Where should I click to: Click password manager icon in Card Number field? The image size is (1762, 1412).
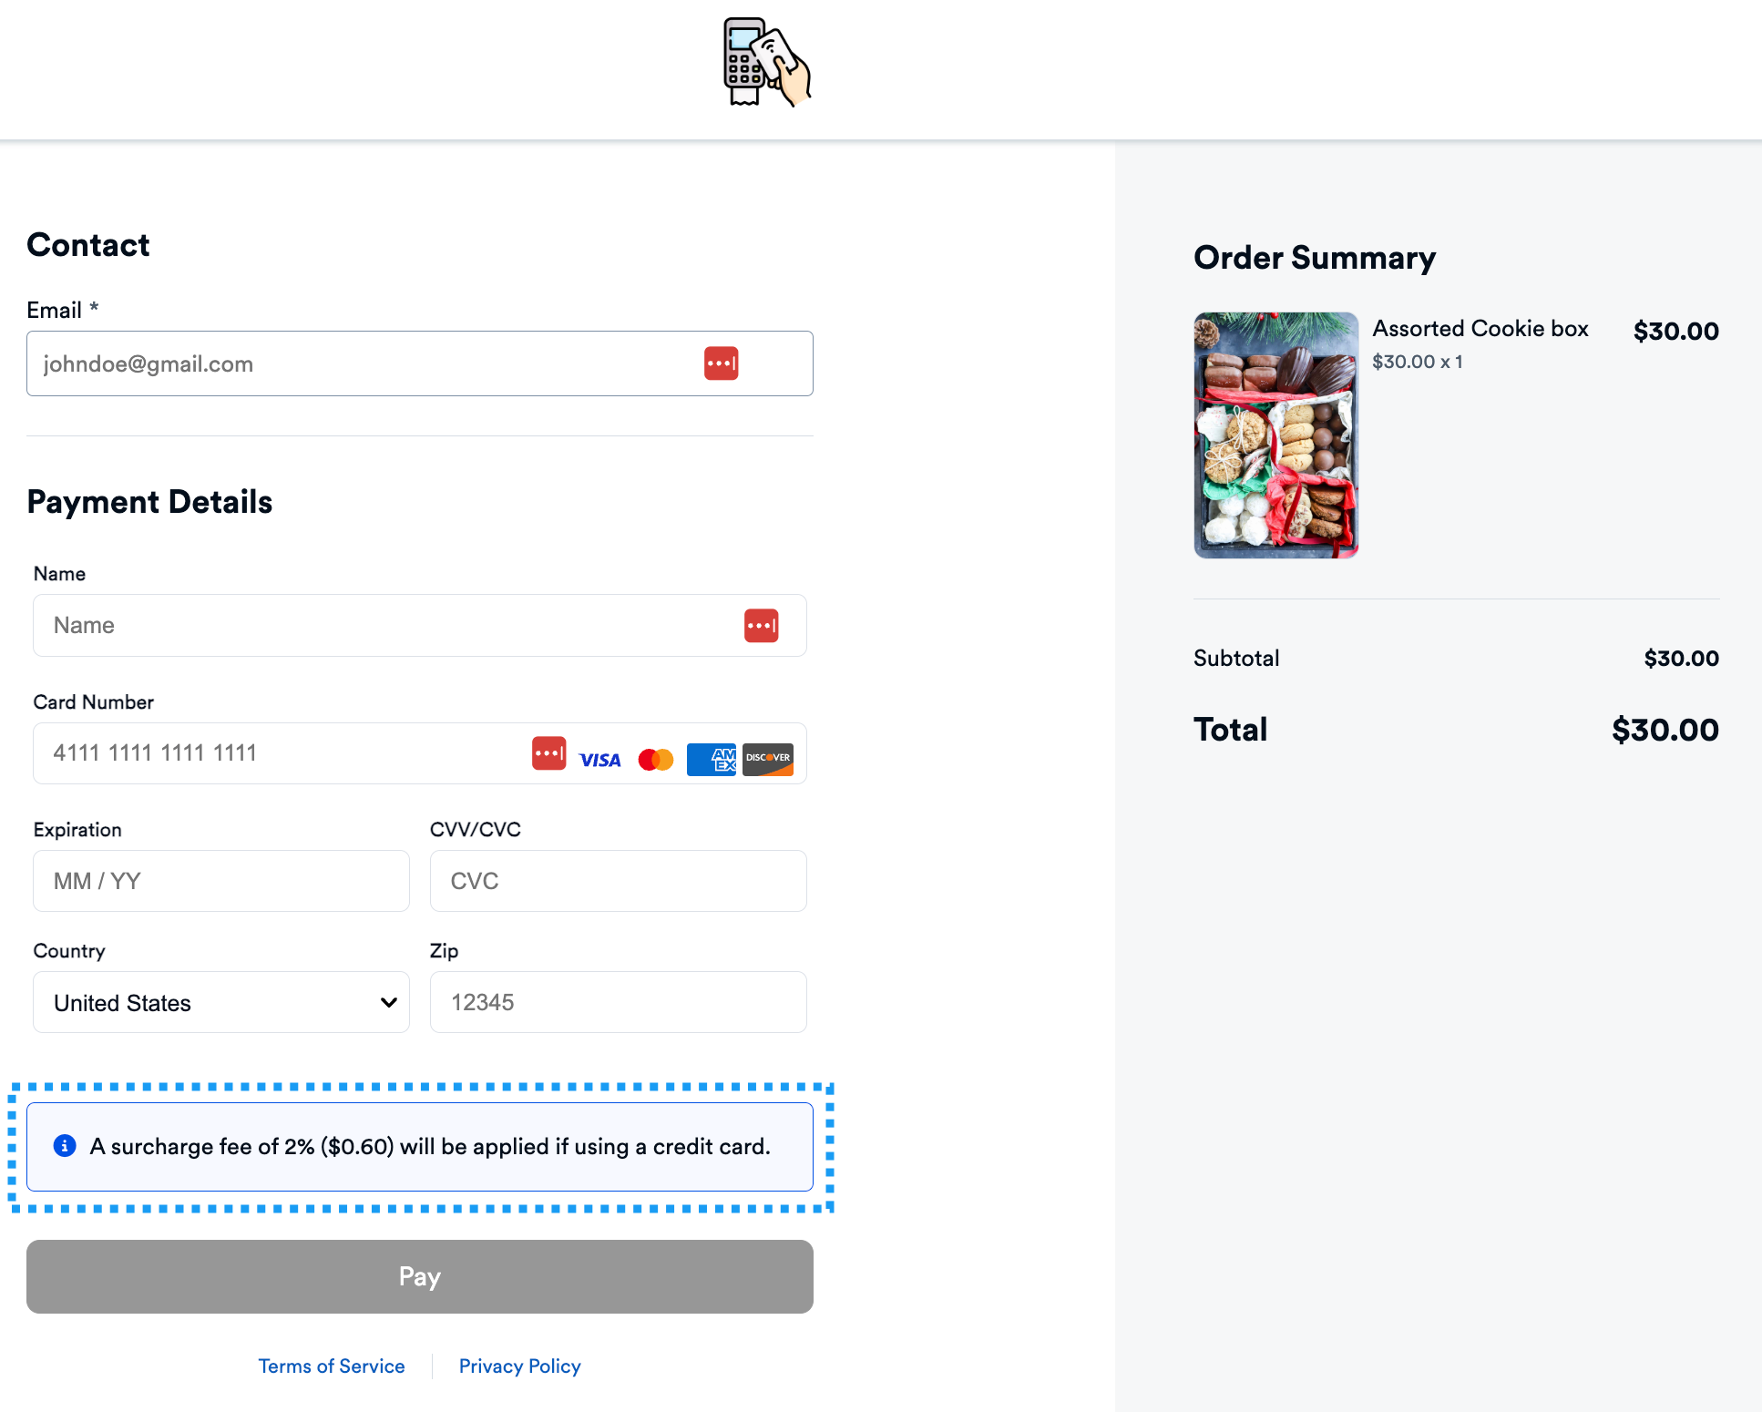tap(548, 753)
